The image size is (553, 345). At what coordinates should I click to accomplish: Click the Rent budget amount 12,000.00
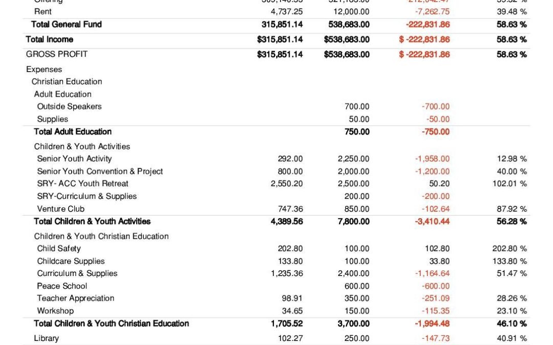click(x=351, y=12)
